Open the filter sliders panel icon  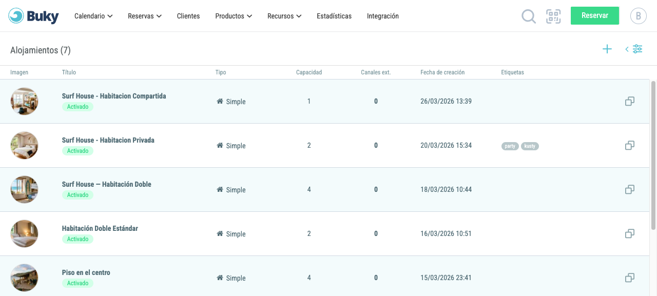click(x=634, y=49)
